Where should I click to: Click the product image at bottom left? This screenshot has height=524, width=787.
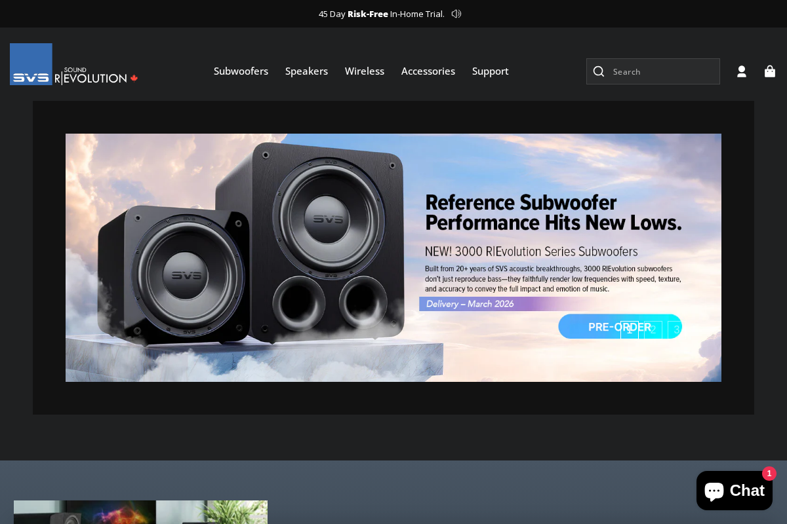(x=140, y=512)
